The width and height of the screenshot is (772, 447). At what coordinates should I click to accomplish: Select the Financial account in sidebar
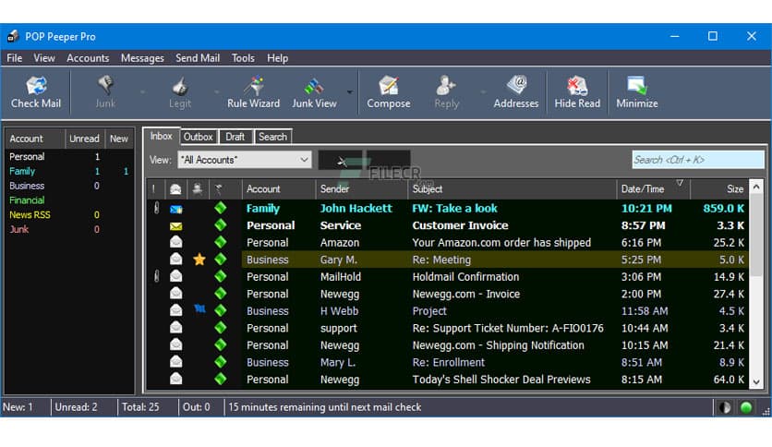[x=27, y=200]
